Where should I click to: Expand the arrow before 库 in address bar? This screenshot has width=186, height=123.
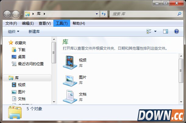coord(33,14)
